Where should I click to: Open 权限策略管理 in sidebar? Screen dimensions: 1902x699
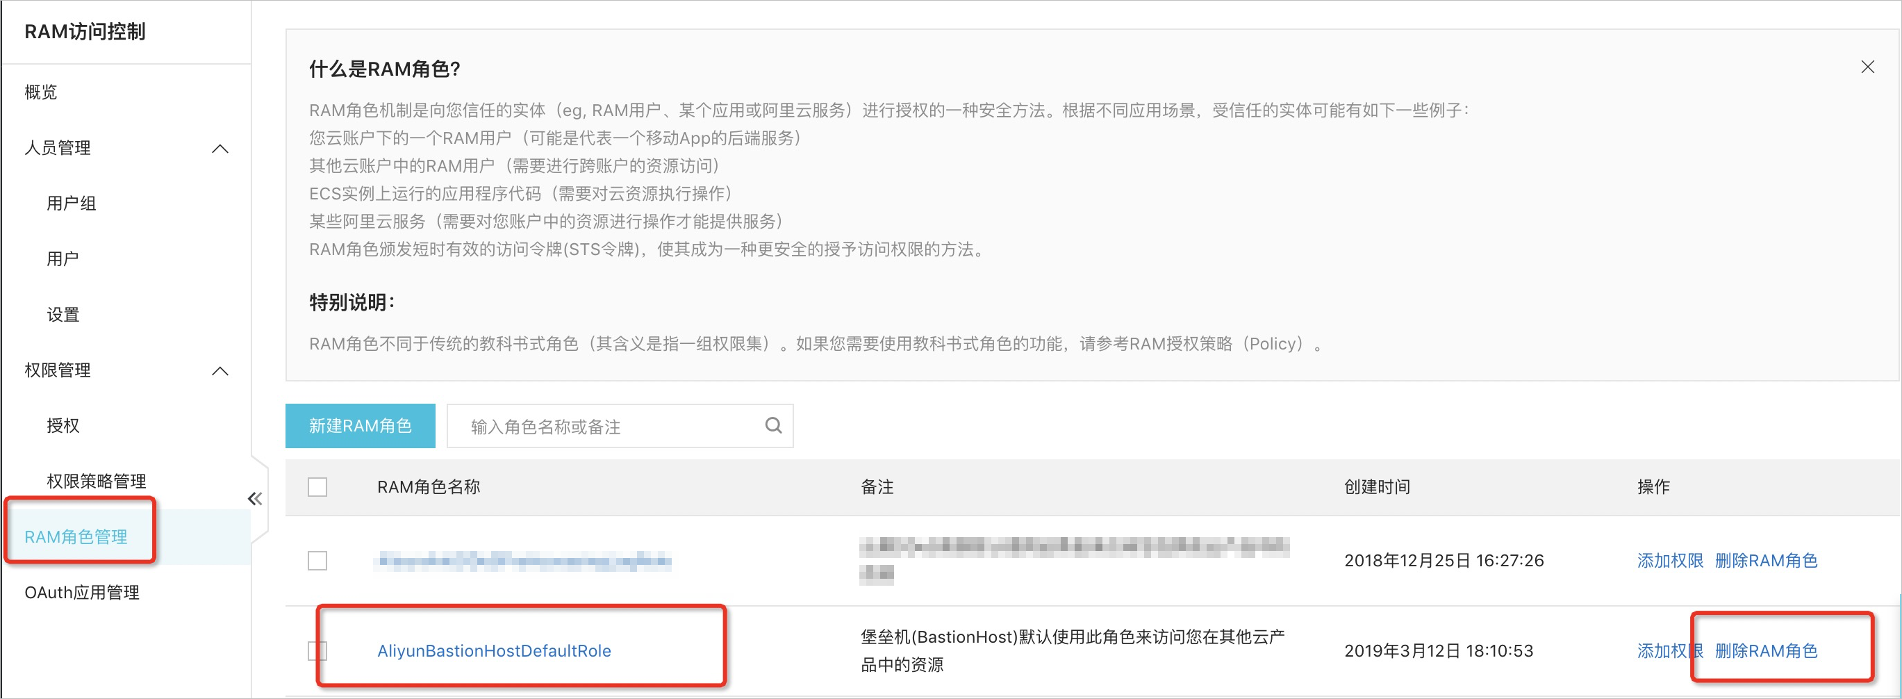(96, 482)
